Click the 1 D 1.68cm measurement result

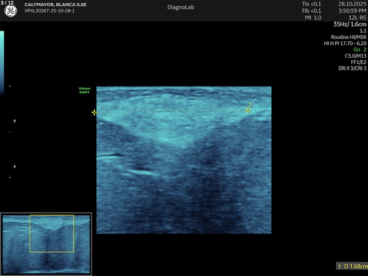[352, 266]
